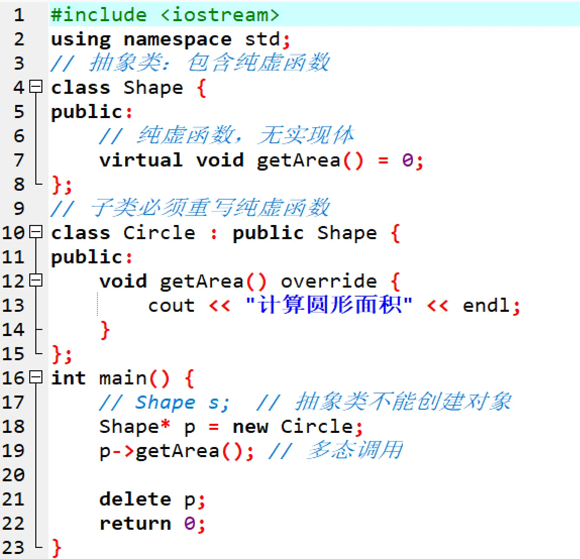The width and height of the screenshot is (580, 559).
Task: Click 'class Circle : public Shape {'
Action: pos(225,233)
